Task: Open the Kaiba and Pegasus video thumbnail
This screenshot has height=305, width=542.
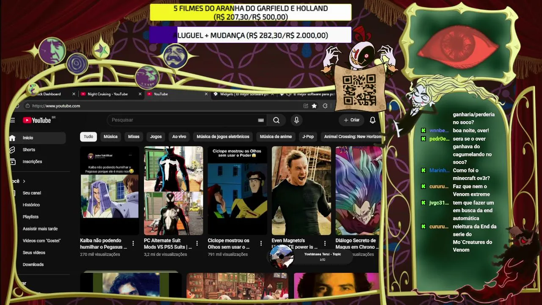Action: [110, 191]
